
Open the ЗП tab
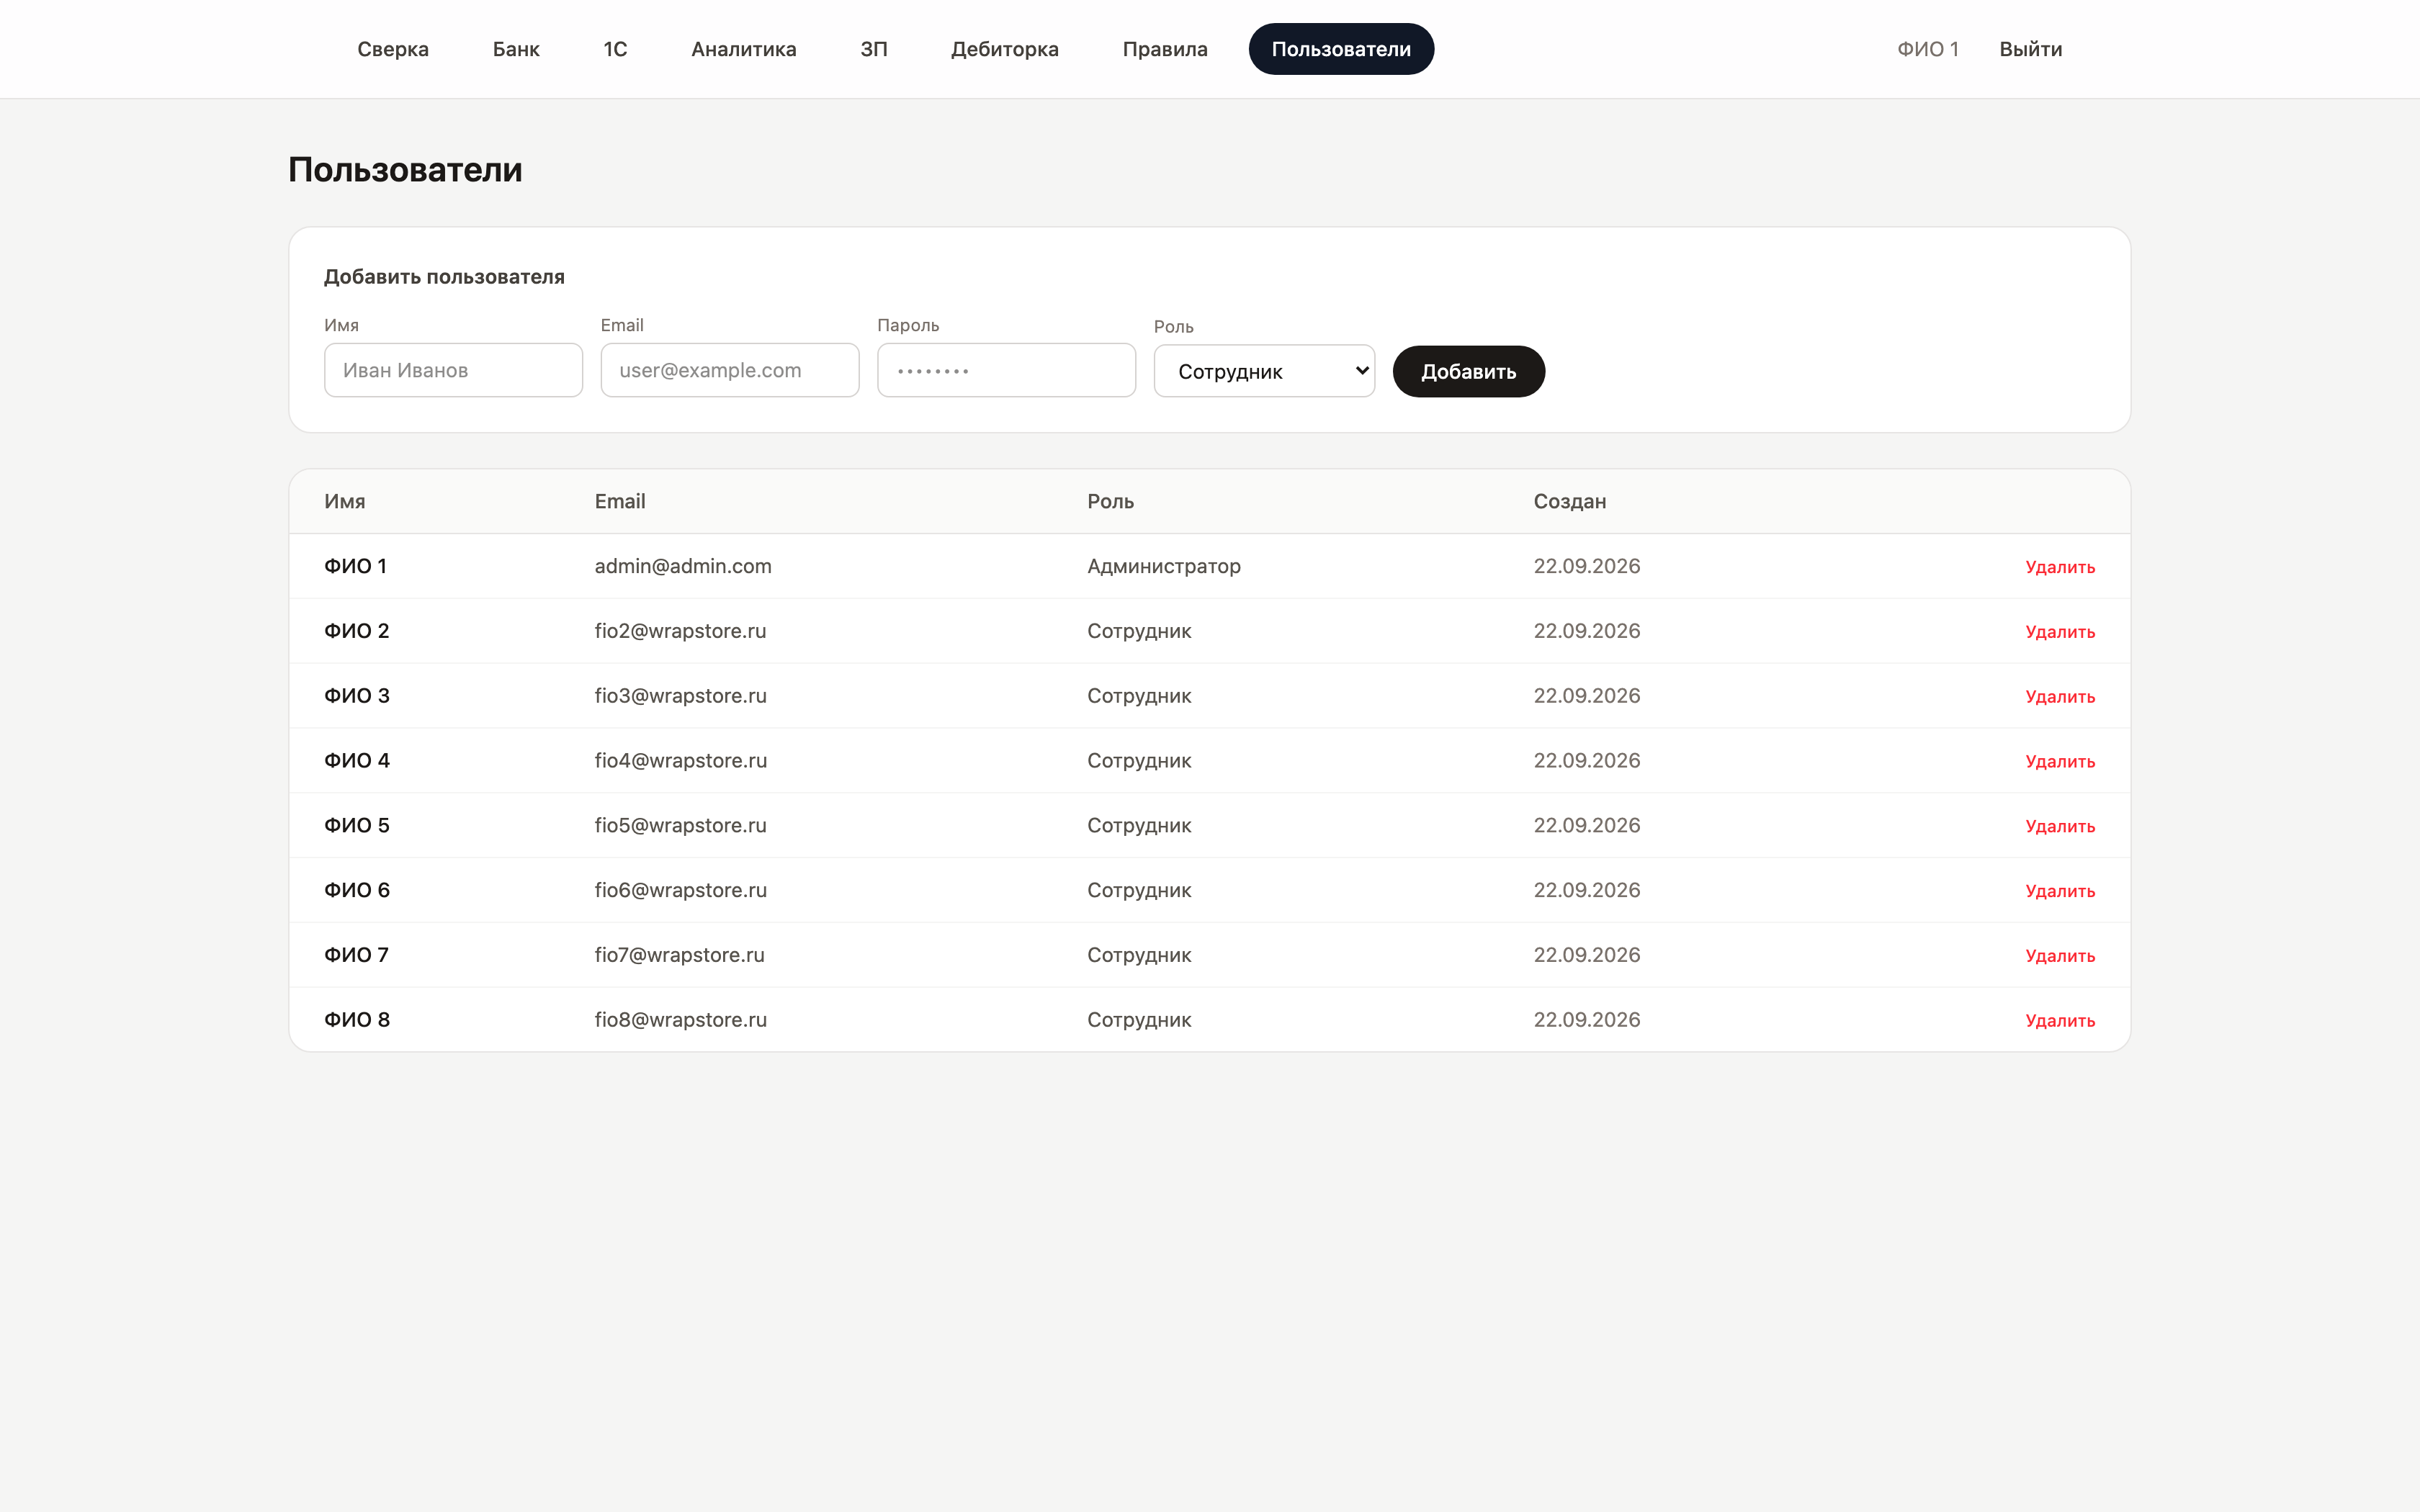click(x=874, y=49)
